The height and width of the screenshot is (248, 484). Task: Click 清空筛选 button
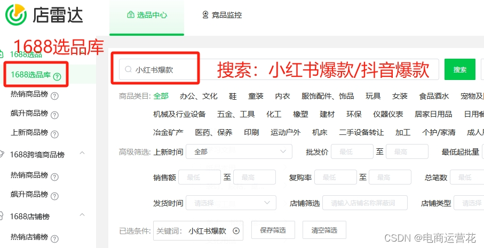(324, 230)
